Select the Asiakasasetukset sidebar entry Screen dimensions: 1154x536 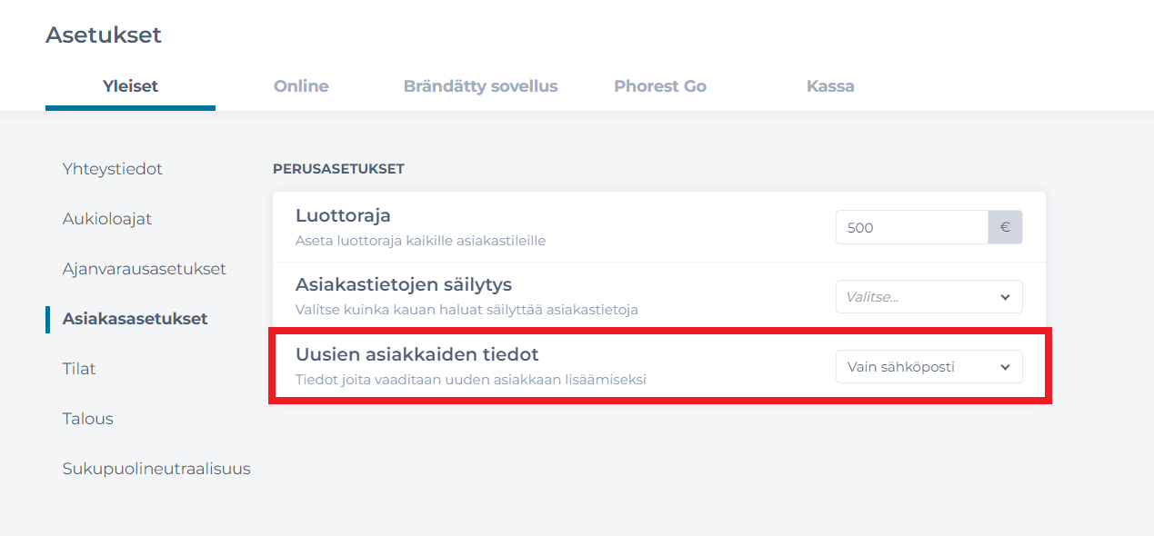[134, 318]
